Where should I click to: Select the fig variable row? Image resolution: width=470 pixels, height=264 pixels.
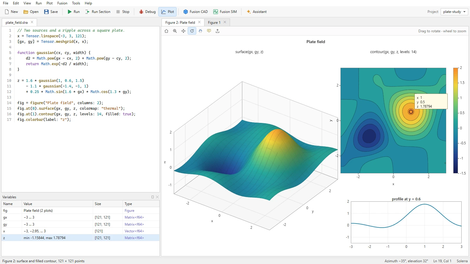click(80, 211)
